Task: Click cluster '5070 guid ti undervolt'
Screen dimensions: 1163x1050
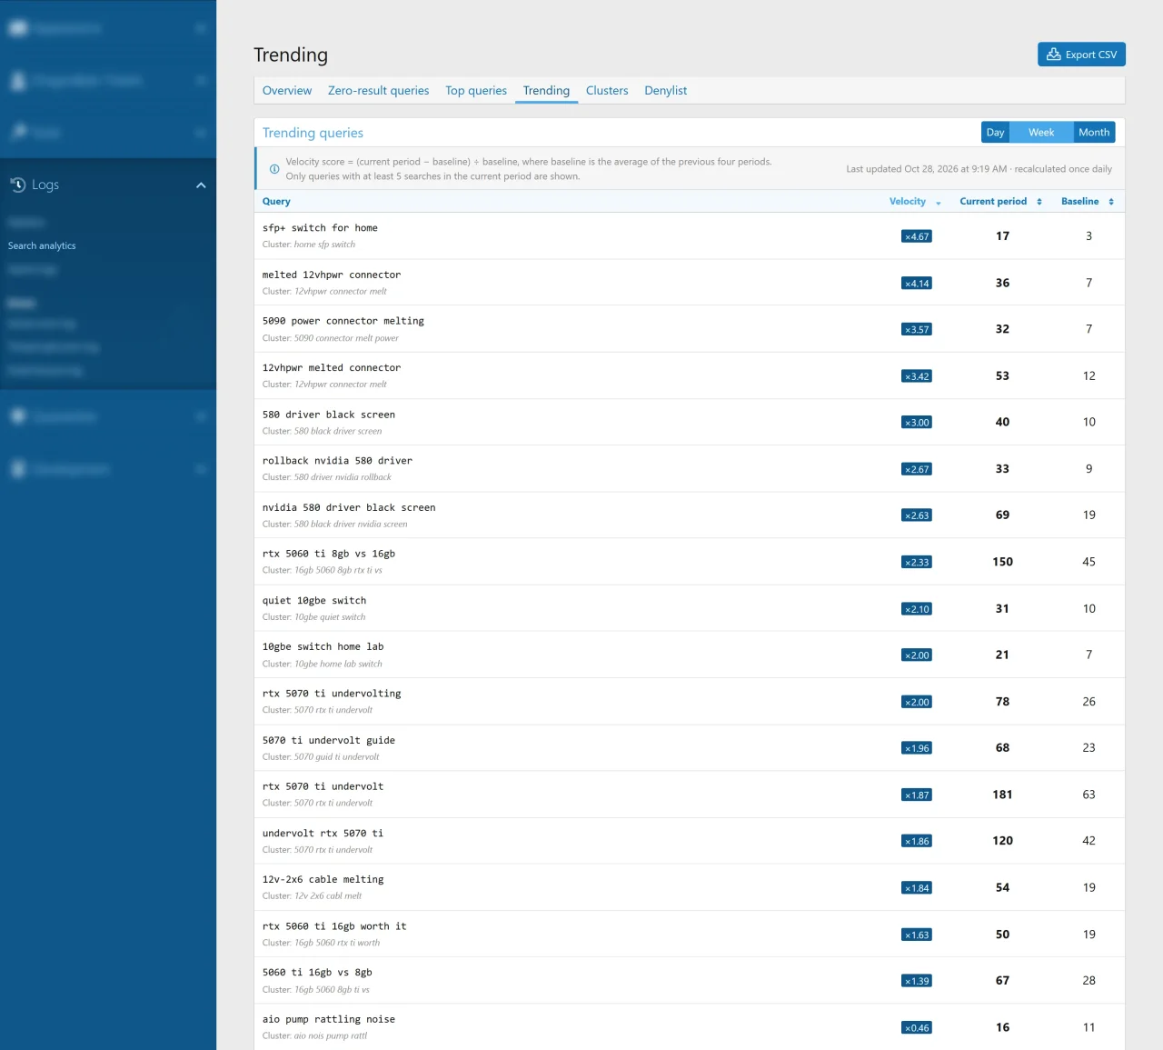Action: 337,757
